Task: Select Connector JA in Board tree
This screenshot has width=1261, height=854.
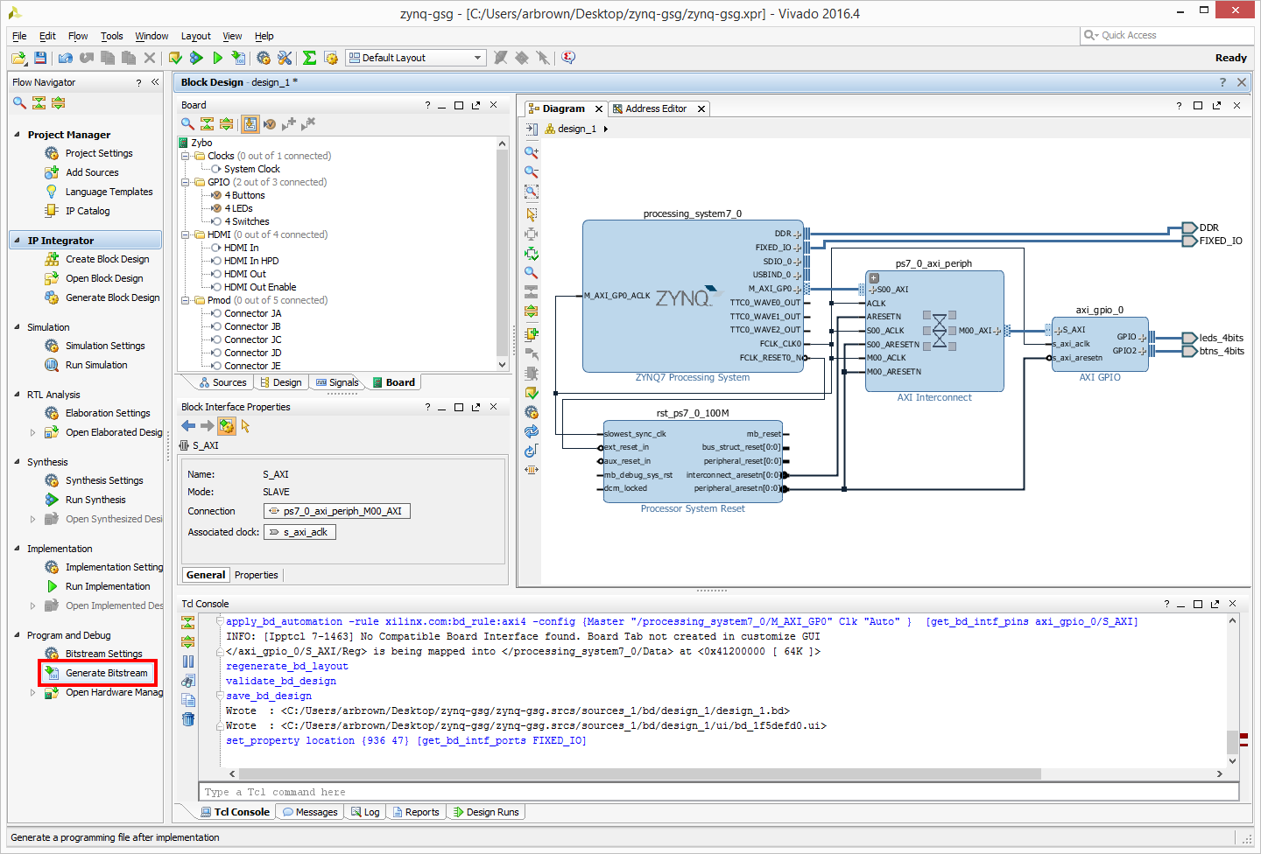Action: click(x=252, y=313)
